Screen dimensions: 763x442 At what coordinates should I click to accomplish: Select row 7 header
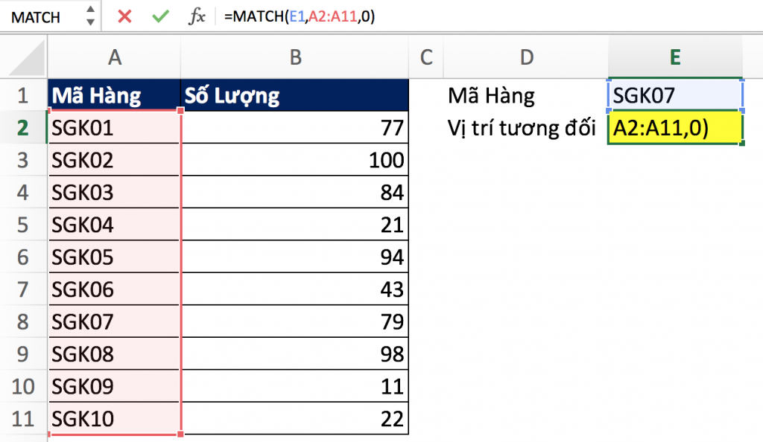[22, 289]
